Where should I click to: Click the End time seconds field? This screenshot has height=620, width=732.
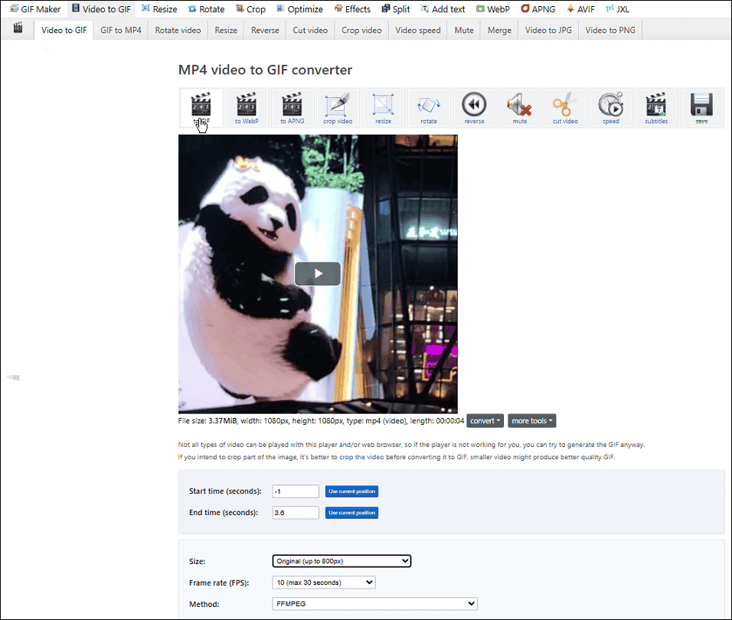tap(296, 513)
